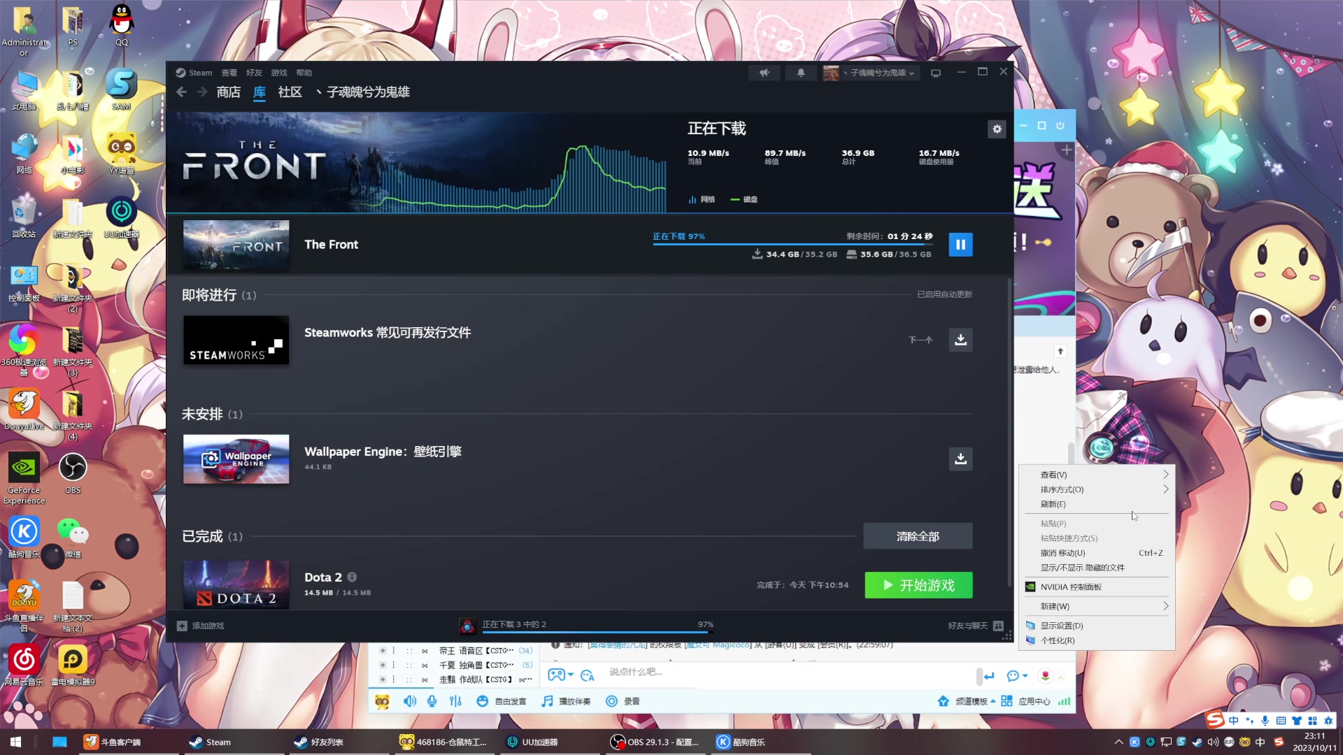Pause The Front download
Viewport: 1343px width, 755px height.
point(960,244)
